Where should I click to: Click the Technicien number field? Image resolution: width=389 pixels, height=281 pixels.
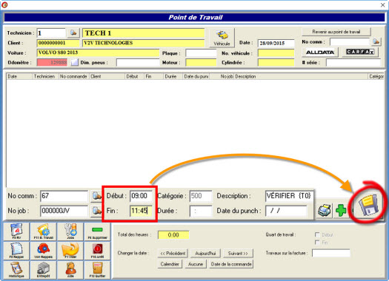(x=51, y=33)
